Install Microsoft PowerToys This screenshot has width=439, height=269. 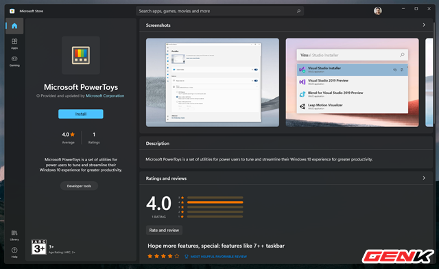81,114
